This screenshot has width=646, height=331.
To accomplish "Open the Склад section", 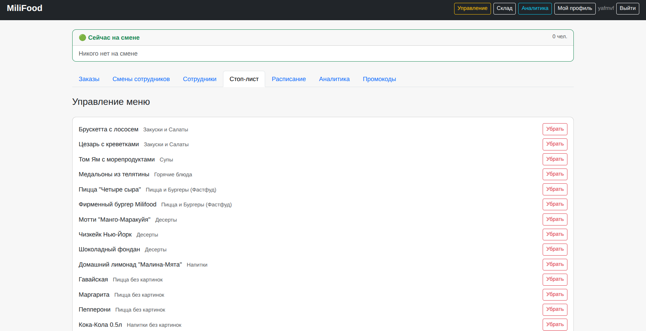I will 504,8.
